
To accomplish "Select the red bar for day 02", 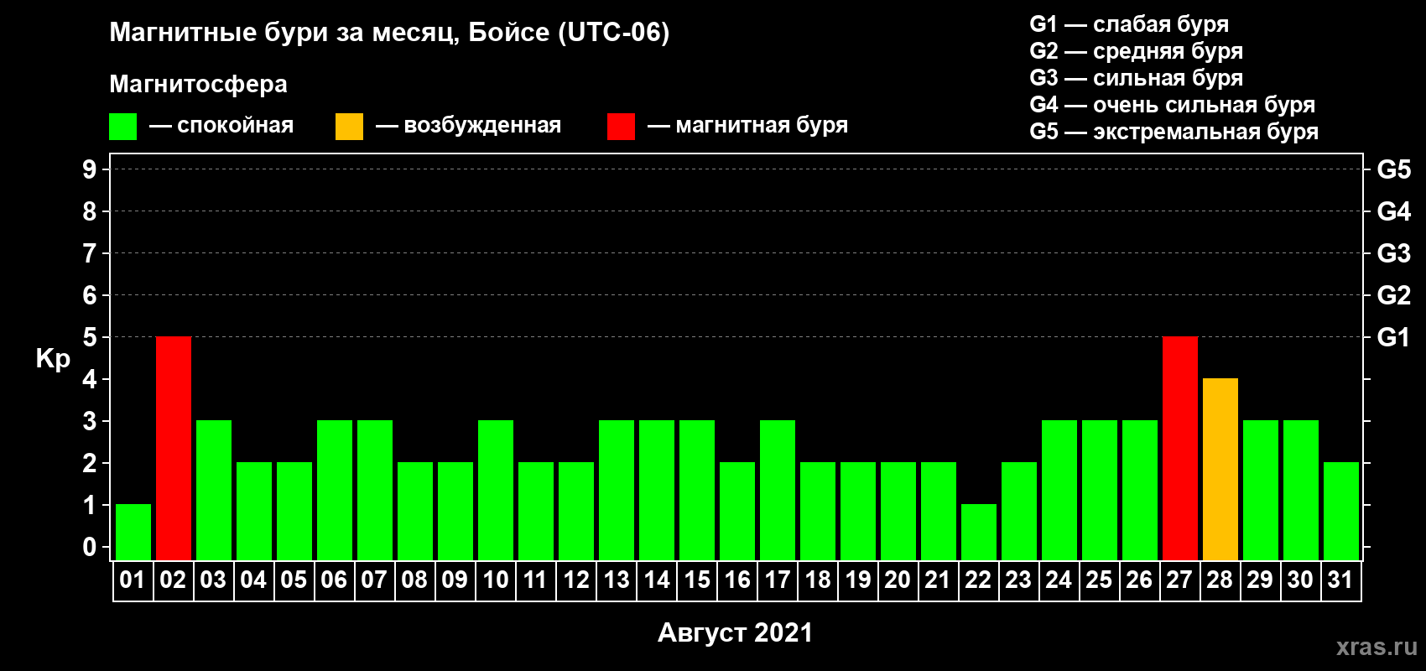I will (174, 448).
